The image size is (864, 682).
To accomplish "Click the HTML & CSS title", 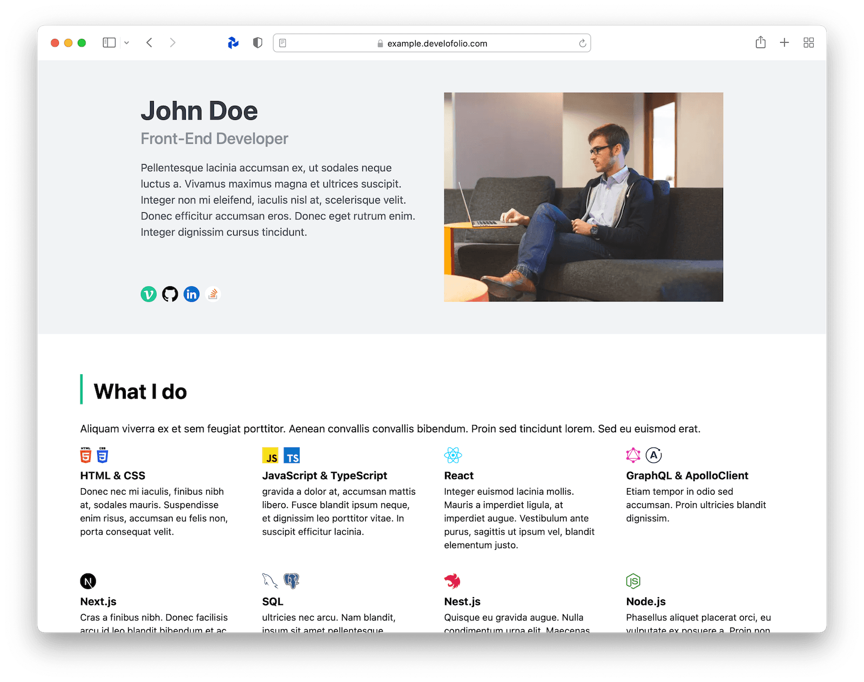I will click(113, 476).
